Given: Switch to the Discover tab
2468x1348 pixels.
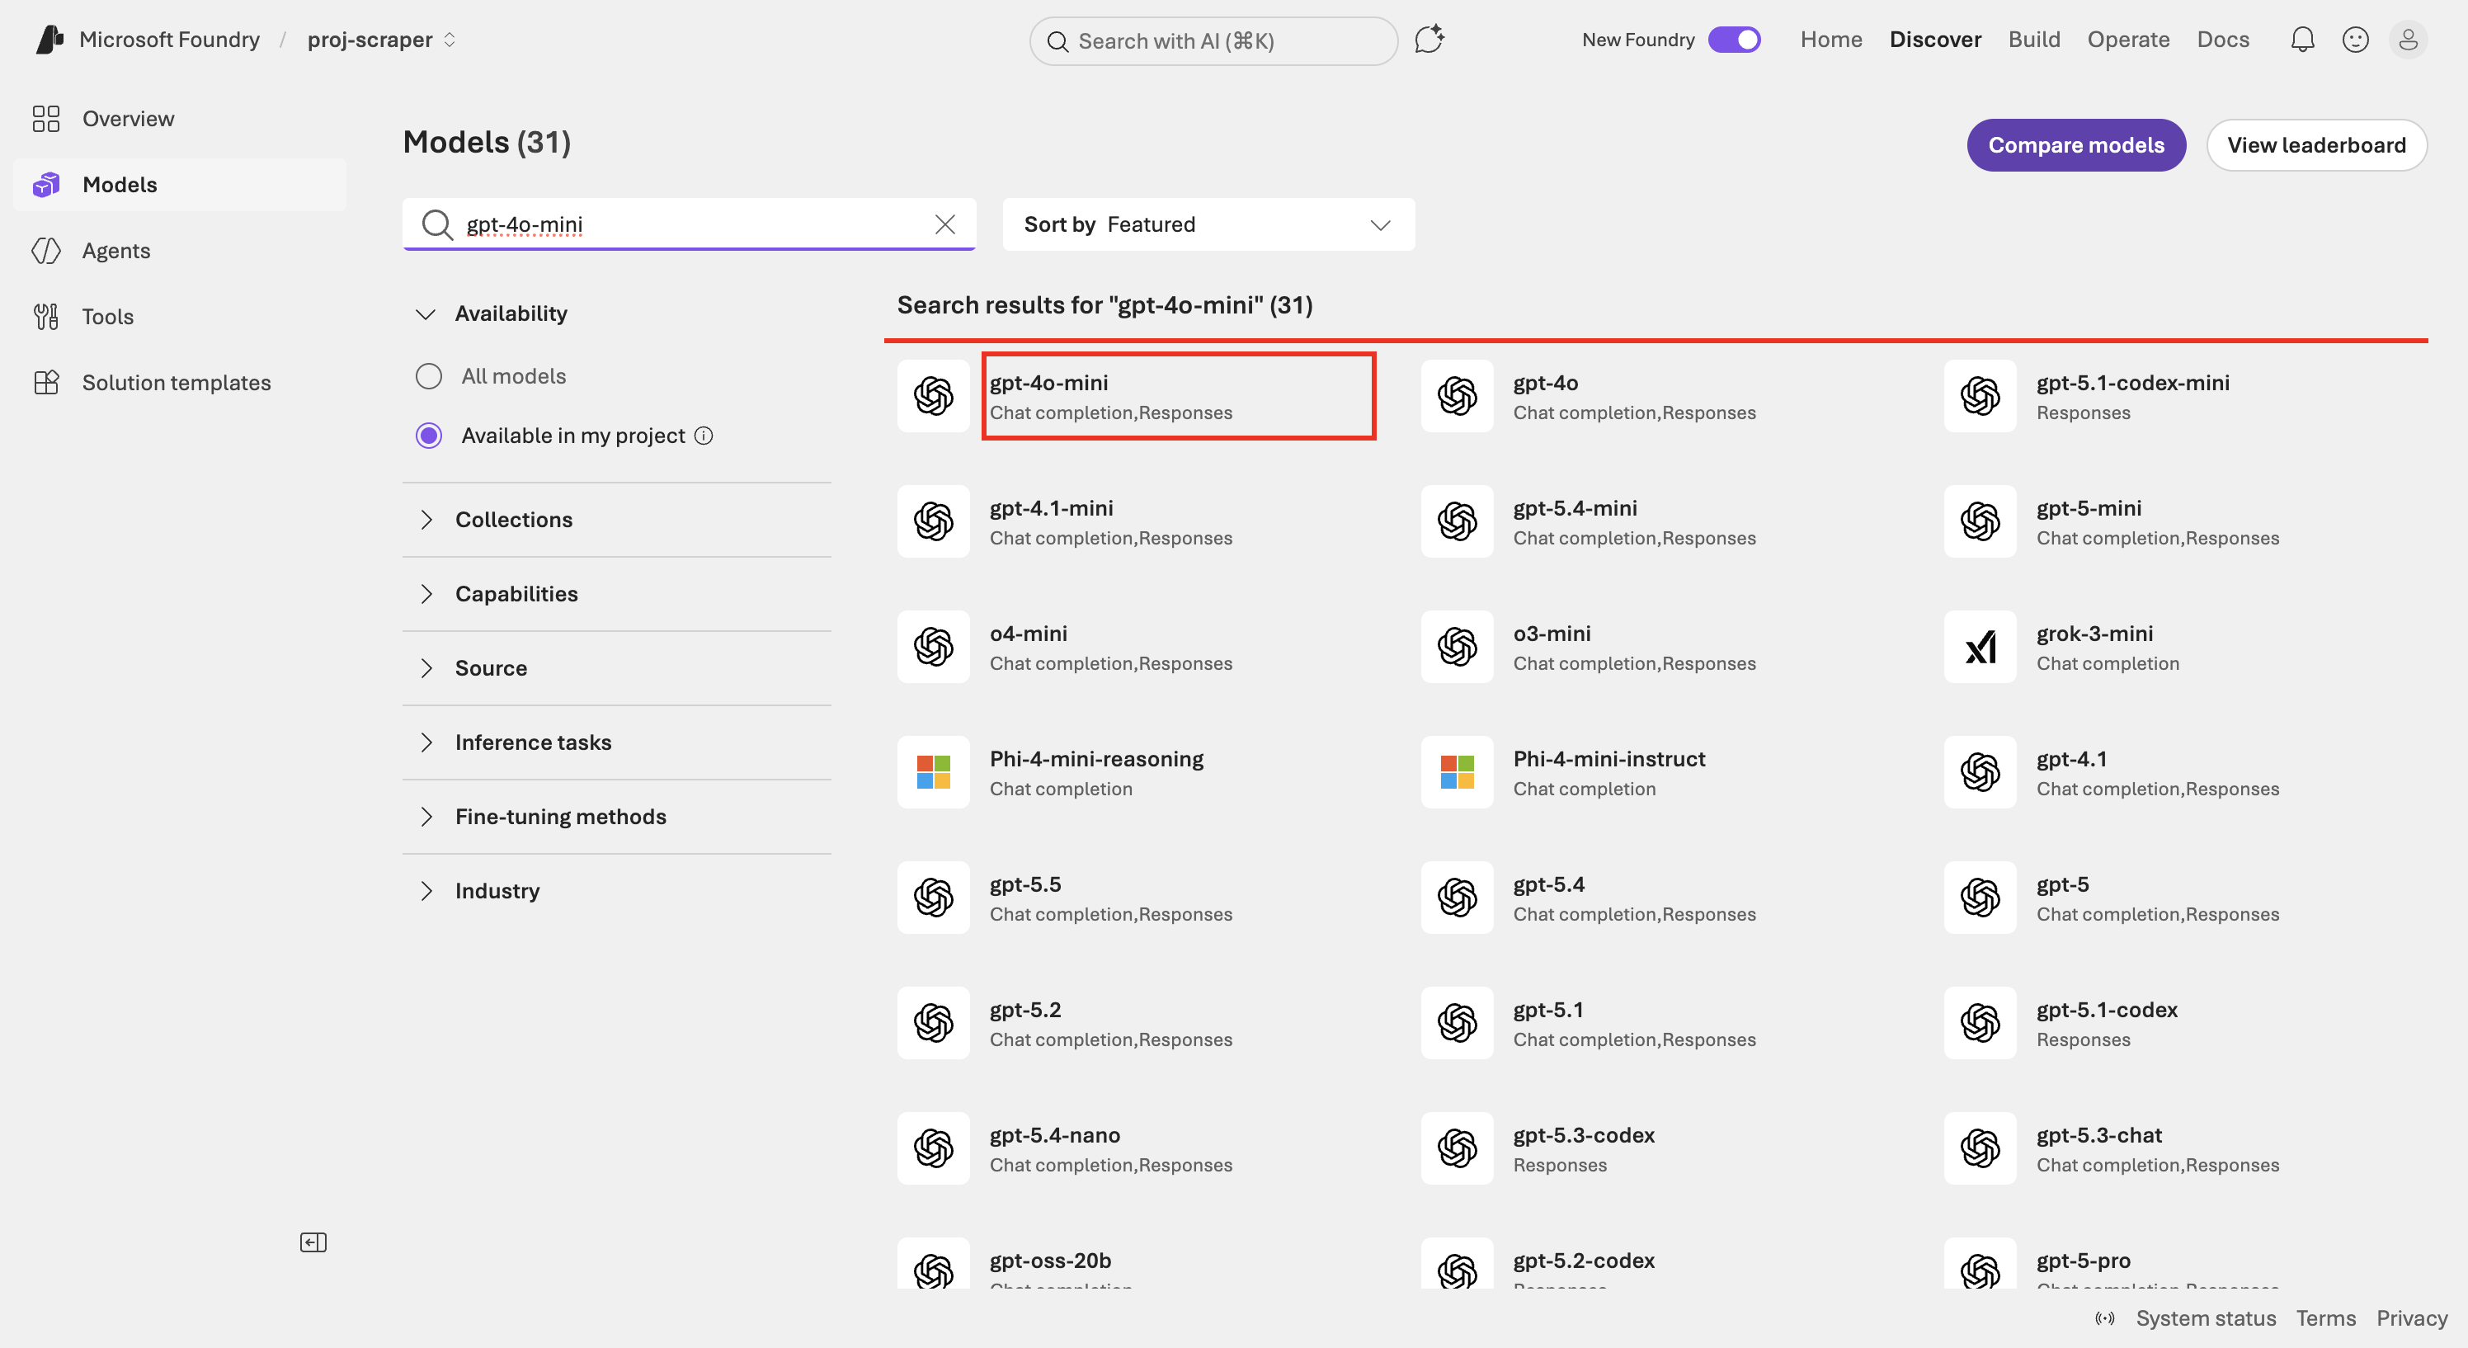Looking at the screenshot, I should (x=1935, y=40).
